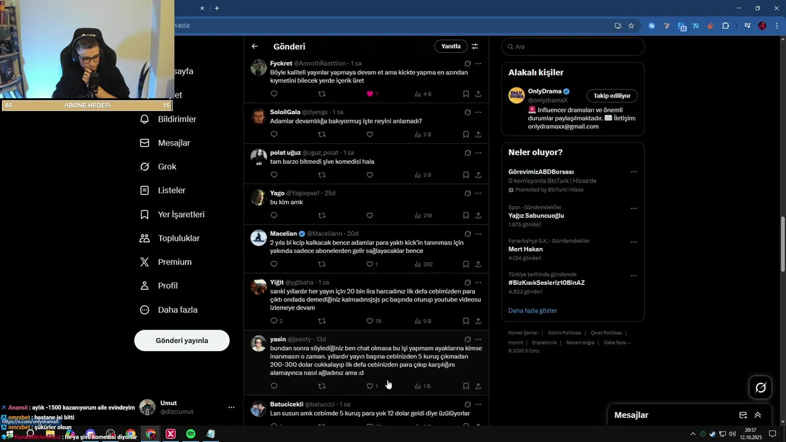Viewport: 786px width, 442px height.
Task: Open more options on Batucicekli's post
Action: (478, 405)
